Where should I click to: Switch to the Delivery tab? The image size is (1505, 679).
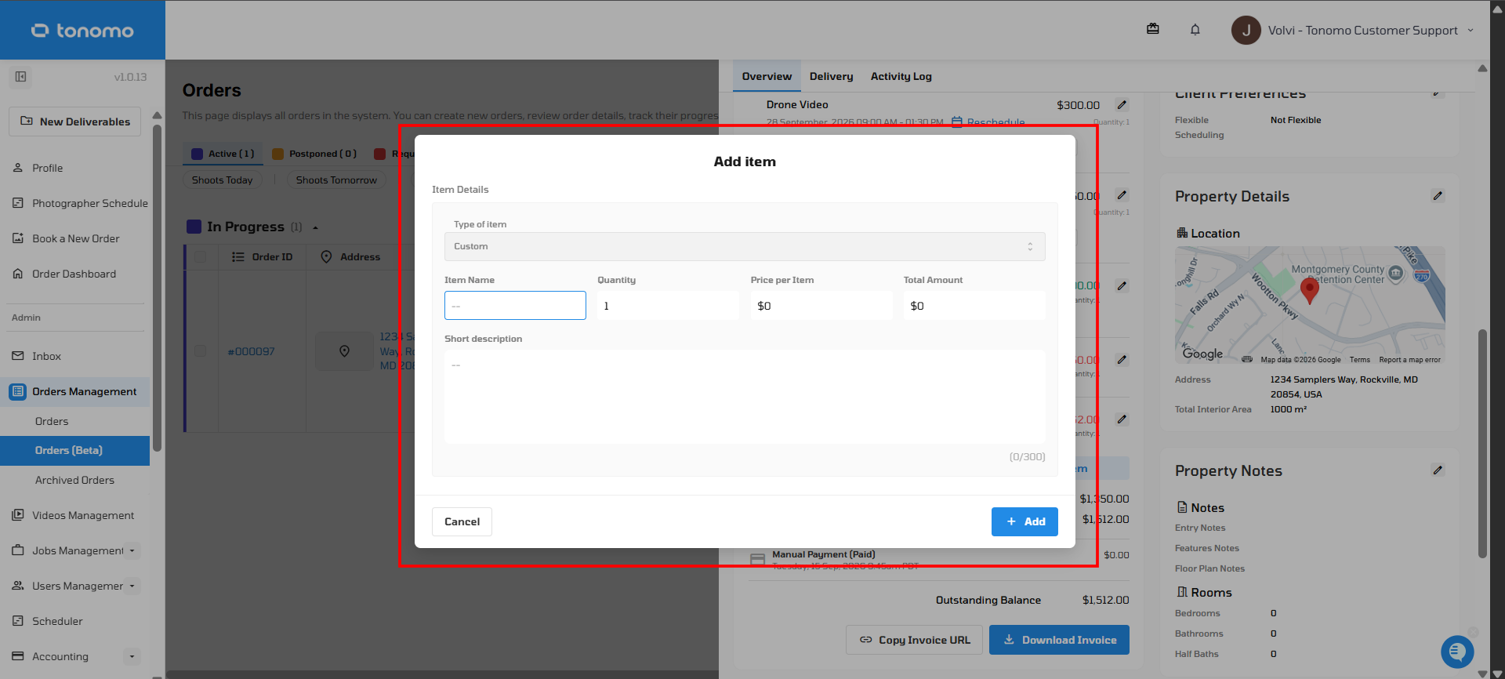[831, 76]
